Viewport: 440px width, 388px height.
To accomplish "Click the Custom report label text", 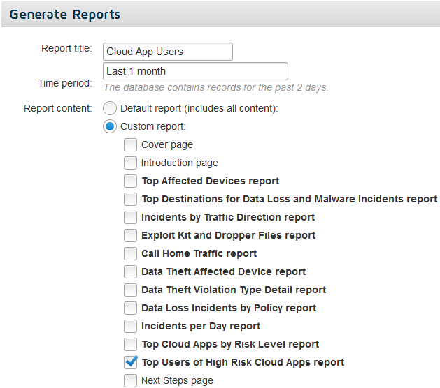I will pyautogui.click(x=153, y=126).
